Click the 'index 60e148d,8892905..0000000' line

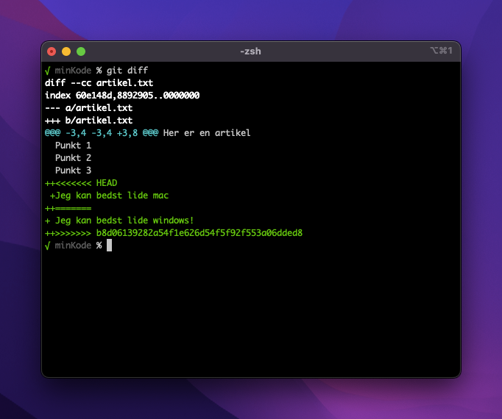tap(122, 96)
